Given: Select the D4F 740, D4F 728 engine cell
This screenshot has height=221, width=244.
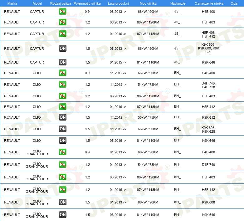Looking at the screenshot, I should click(x=208, y=85).
